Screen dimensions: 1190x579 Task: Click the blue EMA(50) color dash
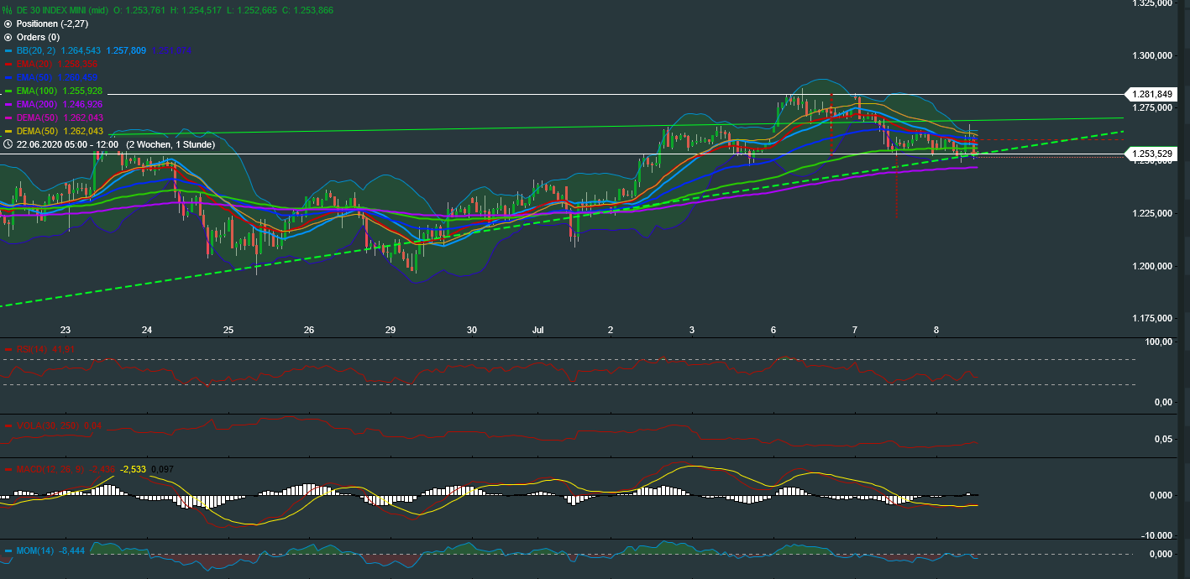point(8,77)
